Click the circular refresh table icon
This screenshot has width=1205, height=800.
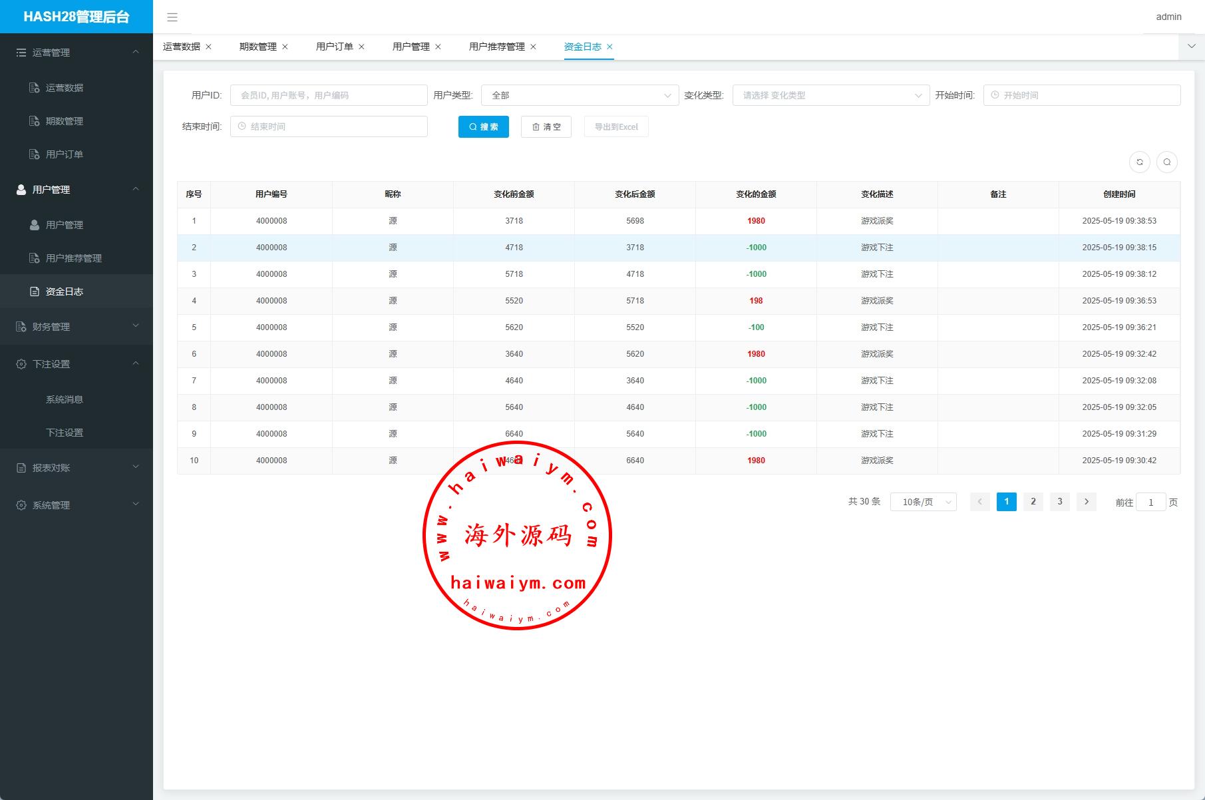coord(1140,162)
